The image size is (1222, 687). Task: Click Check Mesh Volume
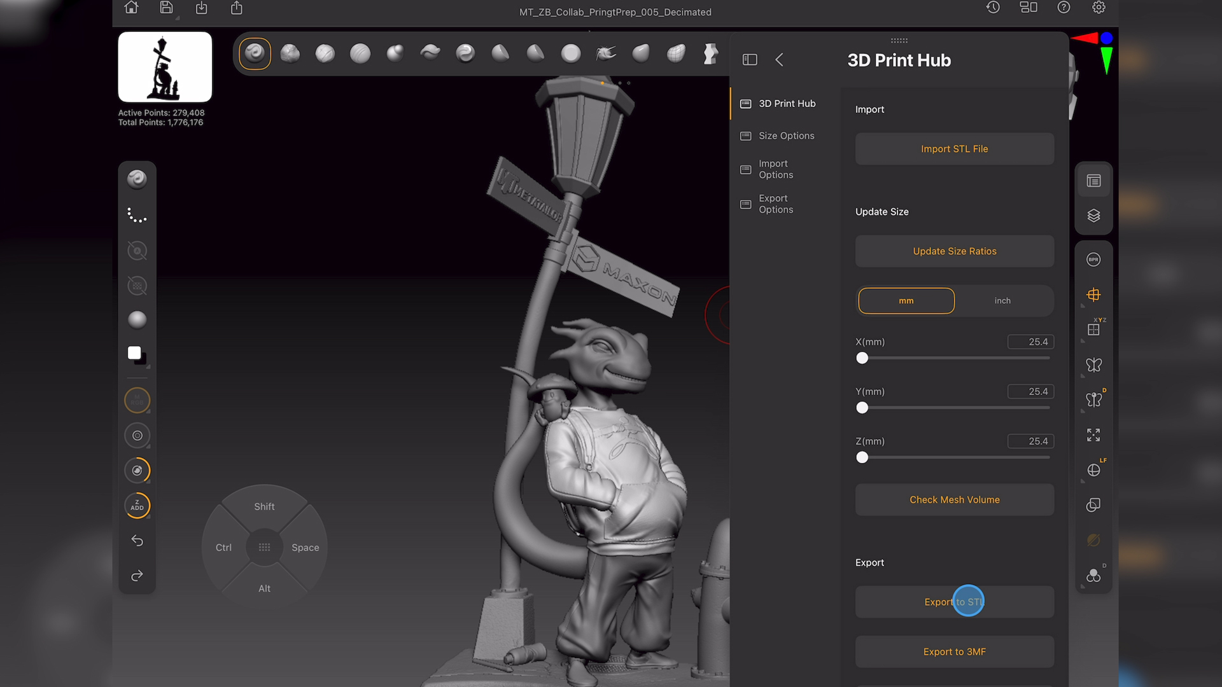pyautogui.click(x=954, y=499)
